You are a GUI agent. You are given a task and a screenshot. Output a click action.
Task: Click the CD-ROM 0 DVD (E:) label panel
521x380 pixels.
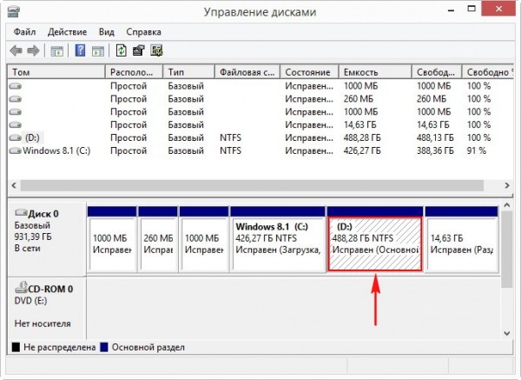(x=47, y=309)
